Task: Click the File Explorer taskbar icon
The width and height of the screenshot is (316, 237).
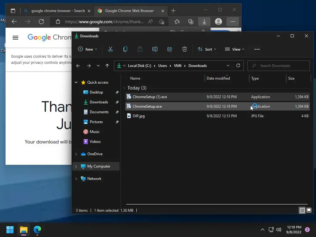Action: pos(23,230)
